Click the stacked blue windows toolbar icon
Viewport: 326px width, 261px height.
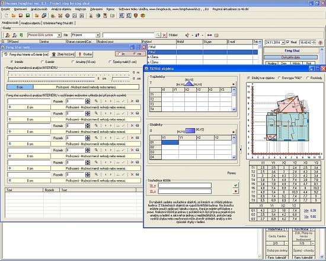click(x=44, y=15)
